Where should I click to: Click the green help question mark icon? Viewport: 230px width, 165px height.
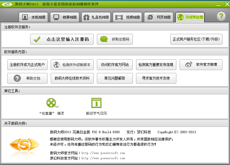pyautogui.click(x=221, y=16)
